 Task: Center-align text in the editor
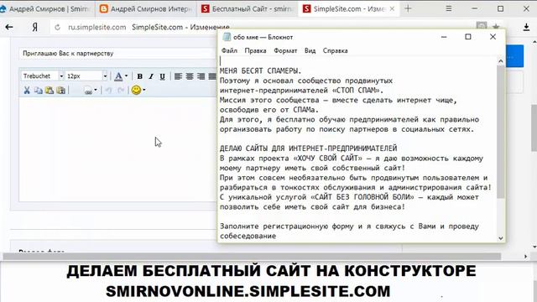click(x=190, y=76)
